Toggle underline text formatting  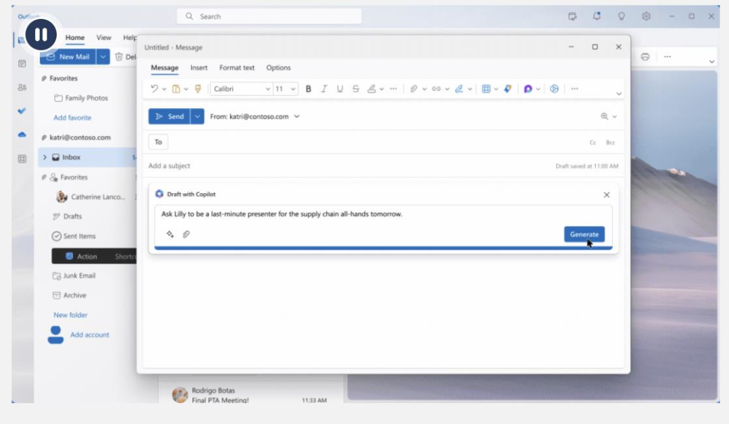340,89
